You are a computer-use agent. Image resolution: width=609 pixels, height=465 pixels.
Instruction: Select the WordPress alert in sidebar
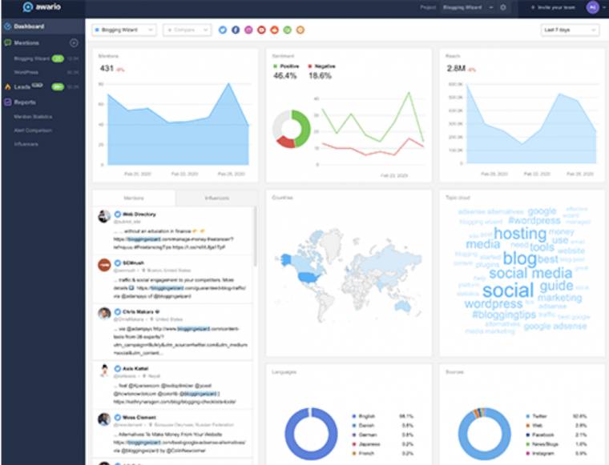pyautogui.click(x=26, y=72)
